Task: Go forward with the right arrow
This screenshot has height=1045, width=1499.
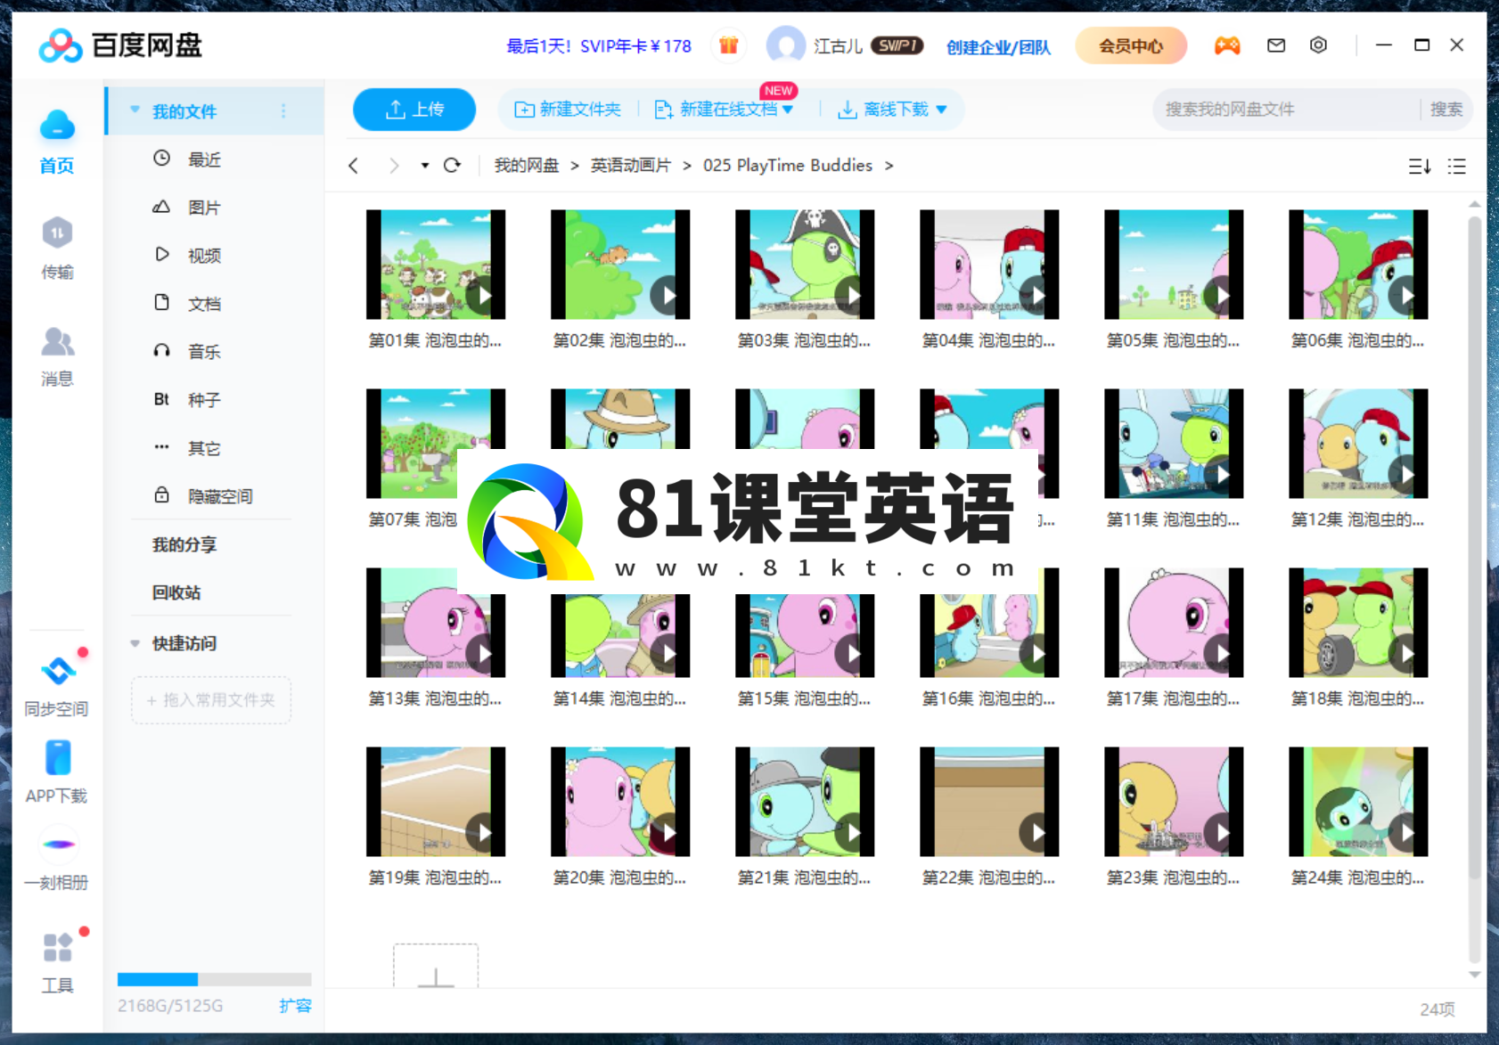Action: (394, 166)
